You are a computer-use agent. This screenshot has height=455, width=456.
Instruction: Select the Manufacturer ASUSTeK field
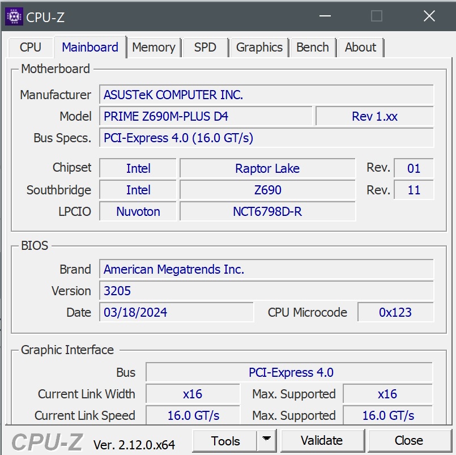(266, 95)
